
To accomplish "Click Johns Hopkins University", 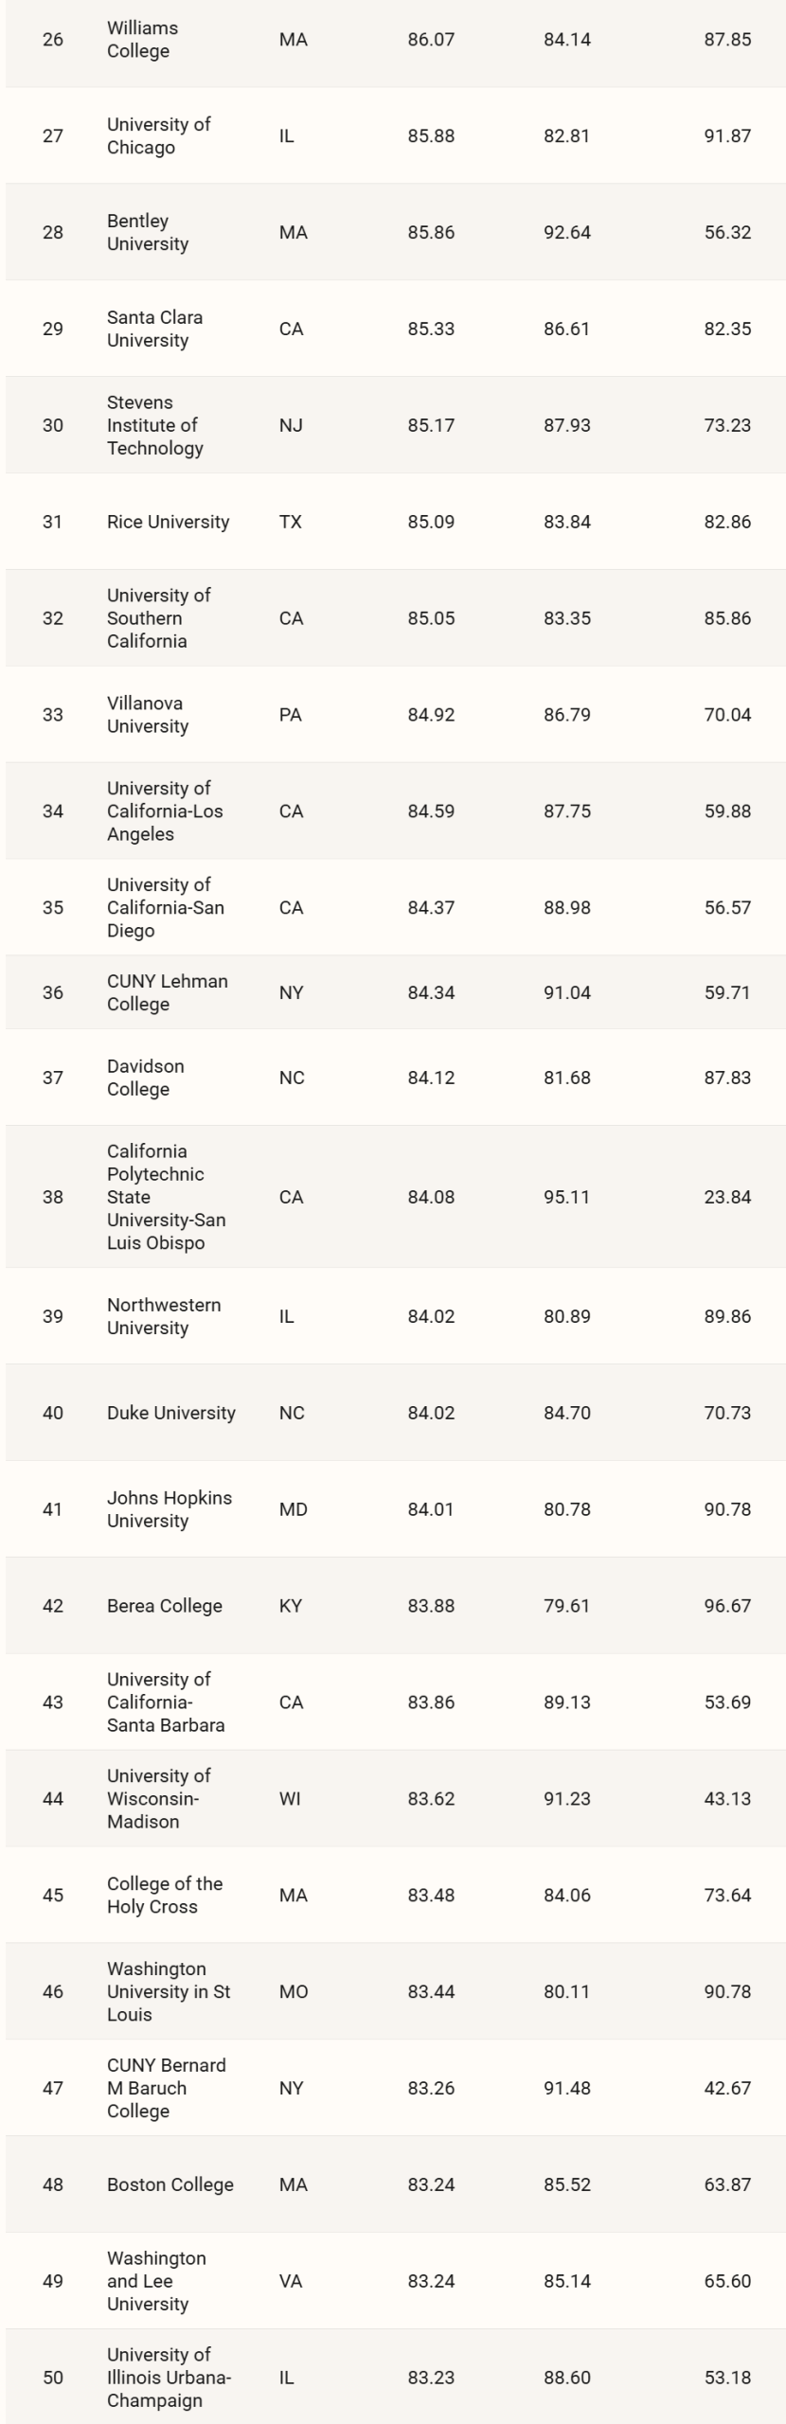I will pos(169,1509).
